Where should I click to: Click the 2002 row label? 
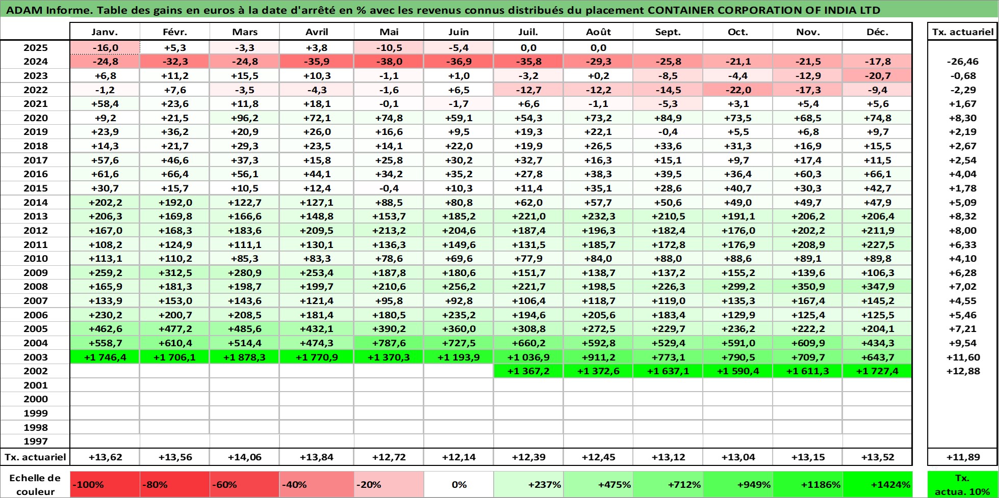tap(35, 371)
